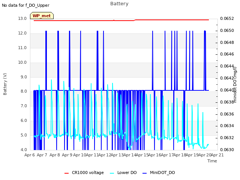Click the minidot DO (mg/l) axis label

pyautogui.click(x=235, y=84)
